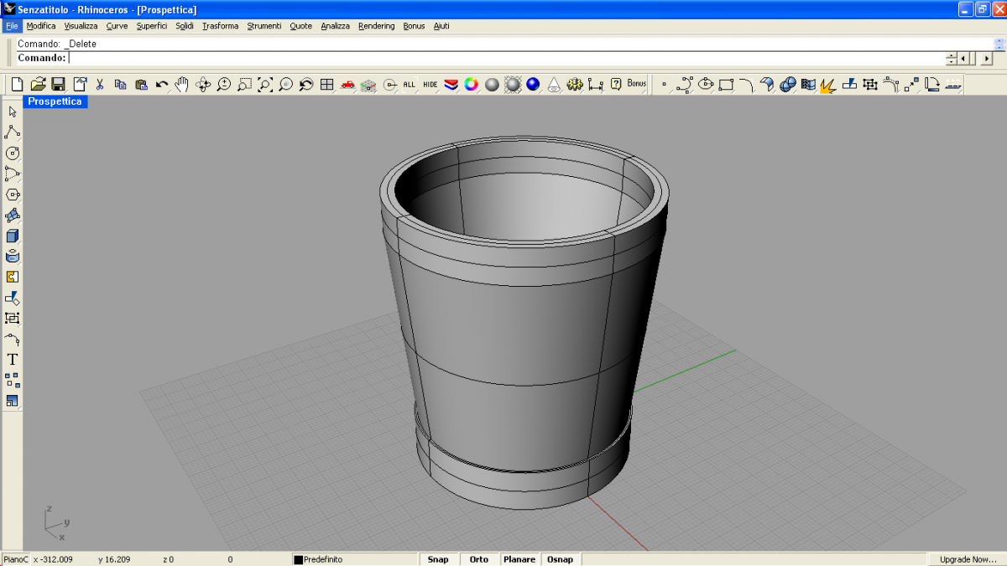Screen dimensions: 1007x566
Task: Click the Paste clipboard icon
Action: [x=141, y=84]
